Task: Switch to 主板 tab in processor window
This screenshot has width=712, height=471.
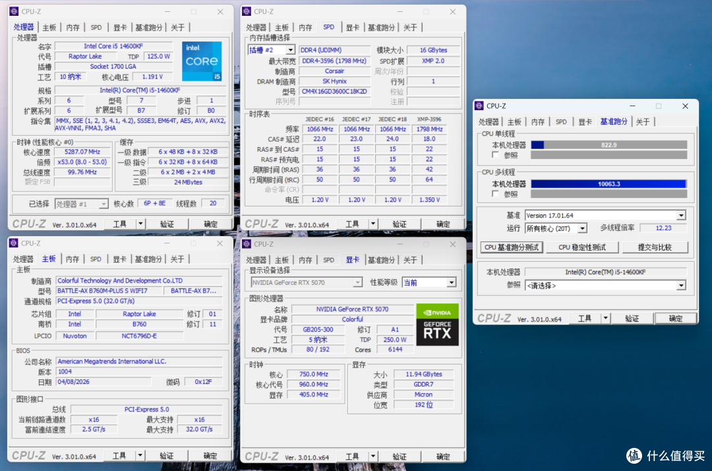Action: point(49,28)
